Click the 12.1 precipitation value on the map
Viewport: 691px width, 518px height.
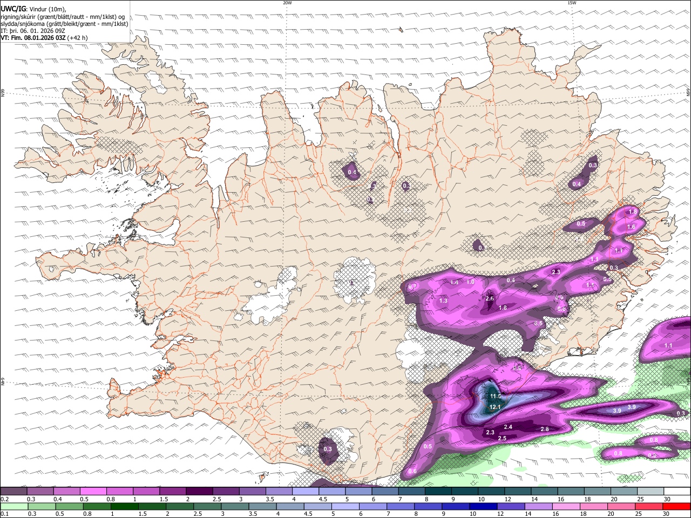tap(496, 407)
